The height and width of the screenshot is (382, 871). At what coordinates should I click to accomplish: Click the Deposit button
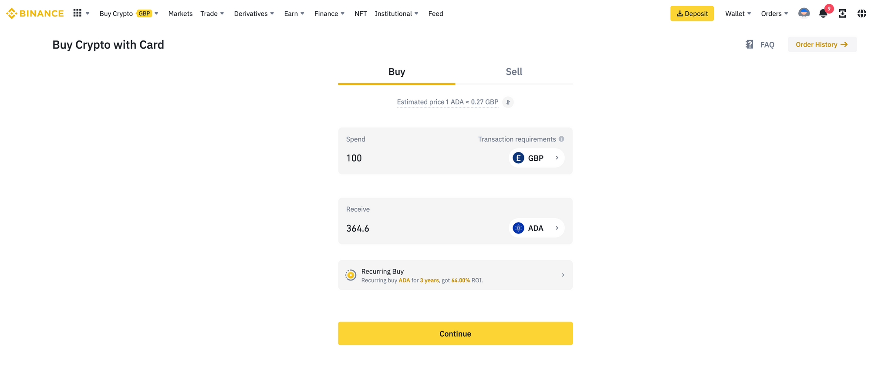click(692, 14)
